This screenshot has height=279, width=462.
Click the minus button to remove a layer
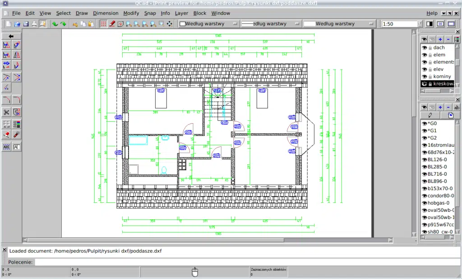pos(448,39)
